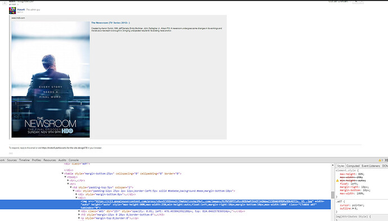Viewport: 388px width, 221px height.
Task: Select the Event Listeners sidebar tab
Action: (371, 166)
